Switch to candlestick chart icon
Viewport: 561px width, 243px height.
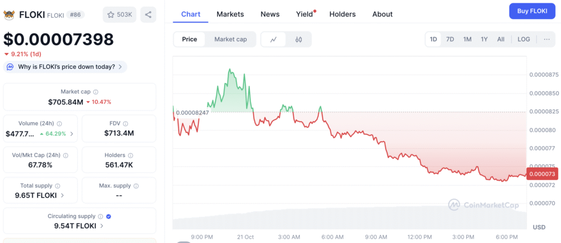point(299,39)
